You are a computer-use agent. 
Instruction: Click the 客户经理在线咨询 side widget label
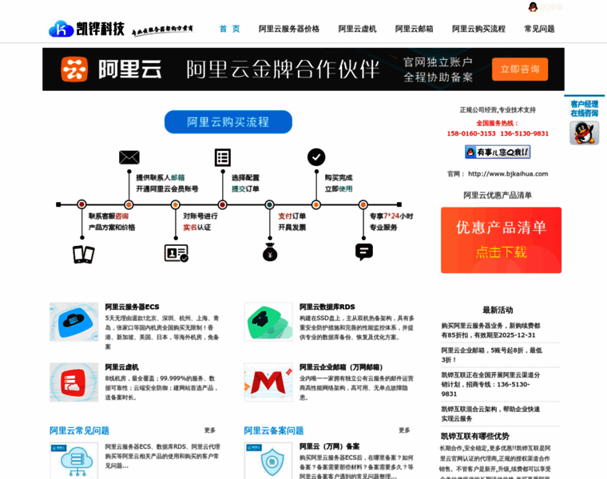click(584, 109)
